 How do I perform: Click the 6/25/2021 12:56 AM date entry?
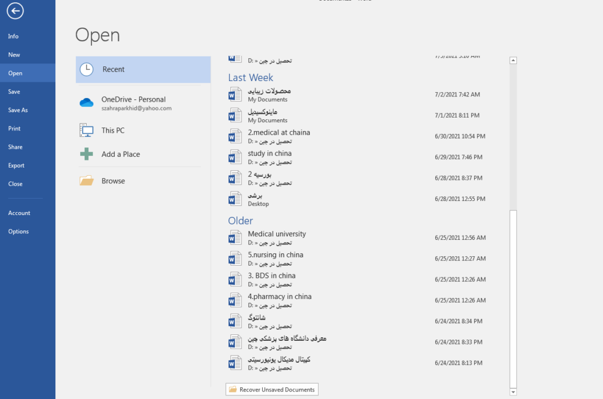point(460,237)
